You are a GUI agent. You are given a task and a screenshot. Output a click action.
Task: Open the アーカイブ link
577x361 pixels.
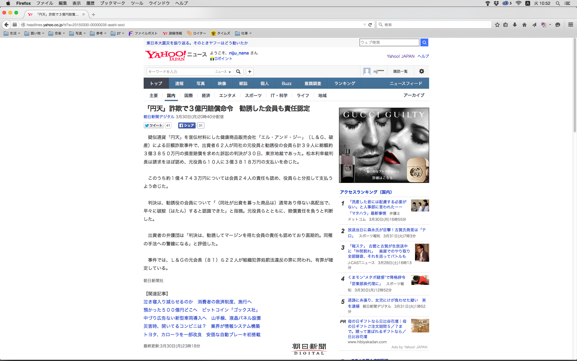pos(414,95)
